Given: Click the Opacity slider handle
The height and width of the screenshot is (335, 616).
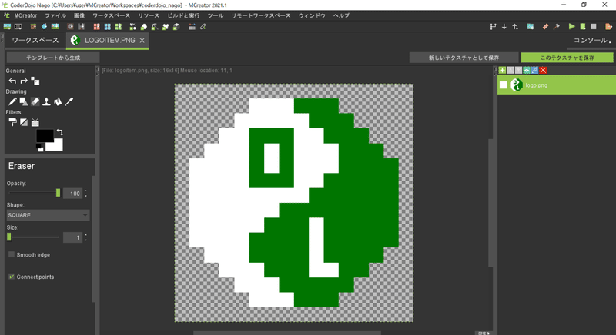Looking at the screenshot, I should click(59, 193).
